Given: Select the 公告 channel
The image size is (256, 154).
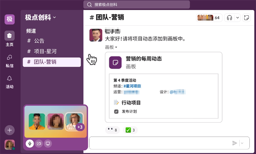Looking at the screenshot, I should coord(39,41).
